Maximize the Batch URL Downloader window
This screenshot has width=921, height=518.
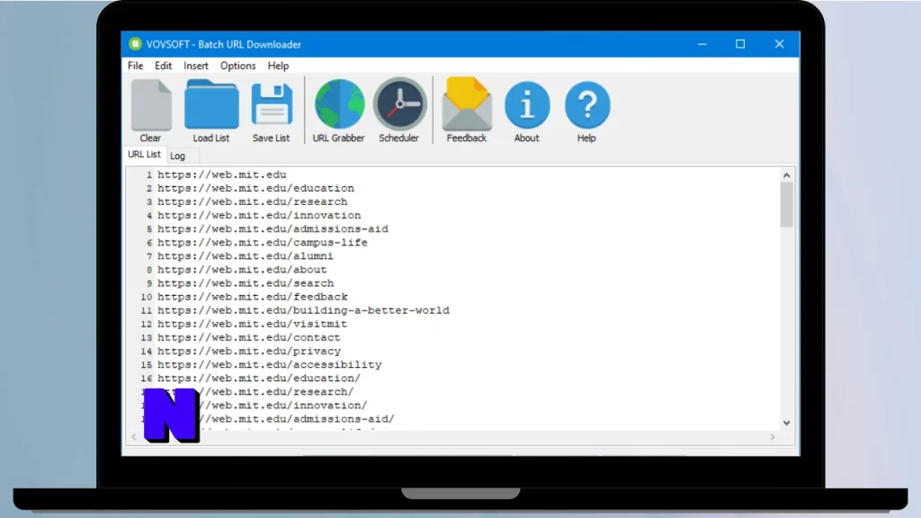[741, 44]
